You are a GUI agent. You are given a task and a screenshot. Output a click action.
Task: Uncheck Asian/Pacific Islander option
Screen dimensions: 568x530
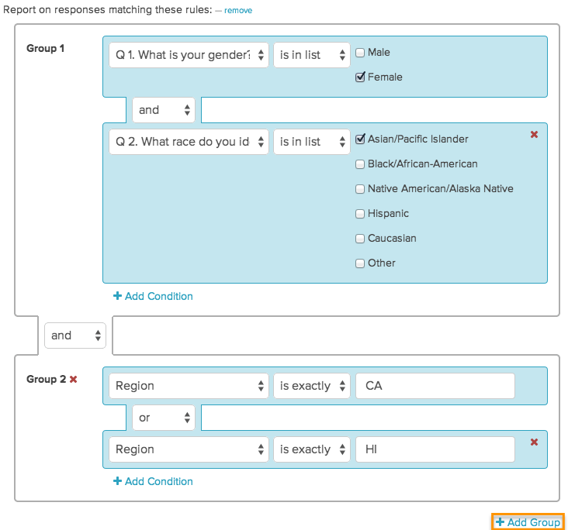click(360, 139)
